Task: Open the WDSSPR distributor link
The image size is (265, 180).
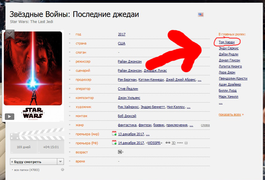Action: click(x=154, y=143)
